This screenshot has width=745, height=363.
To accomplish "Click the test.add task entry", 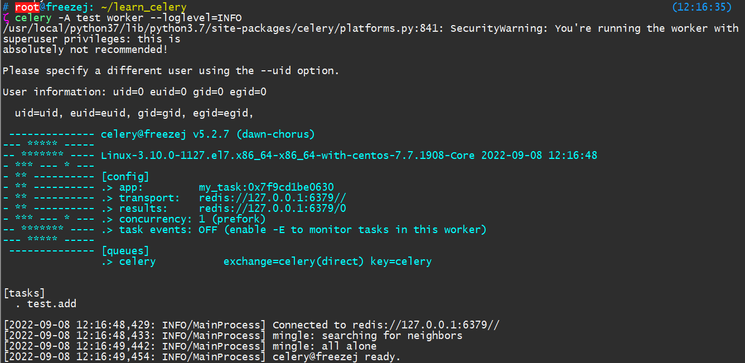I will 52,304.
